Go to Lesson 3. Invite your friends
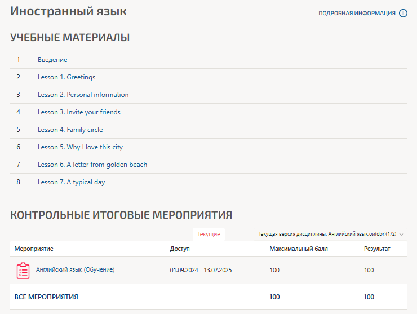The image size is (417, 314). pyautogui.click(x=79, y=112)
